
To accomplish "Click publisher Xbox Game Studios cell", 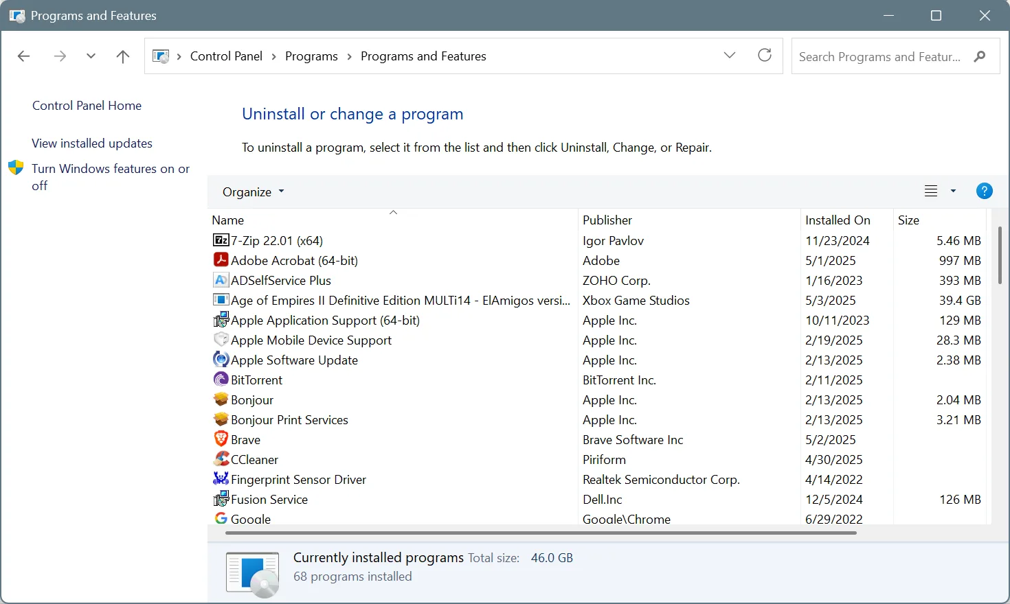I will (636, 300).
